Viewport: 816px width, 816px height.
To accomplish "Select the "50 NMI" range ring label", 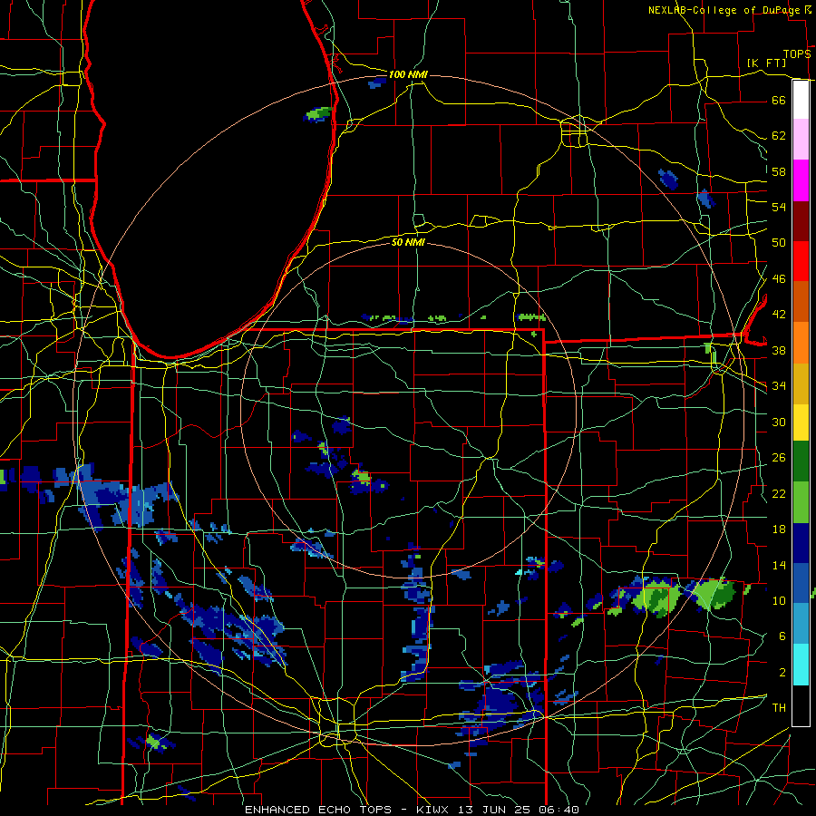I will pos(408,242).
